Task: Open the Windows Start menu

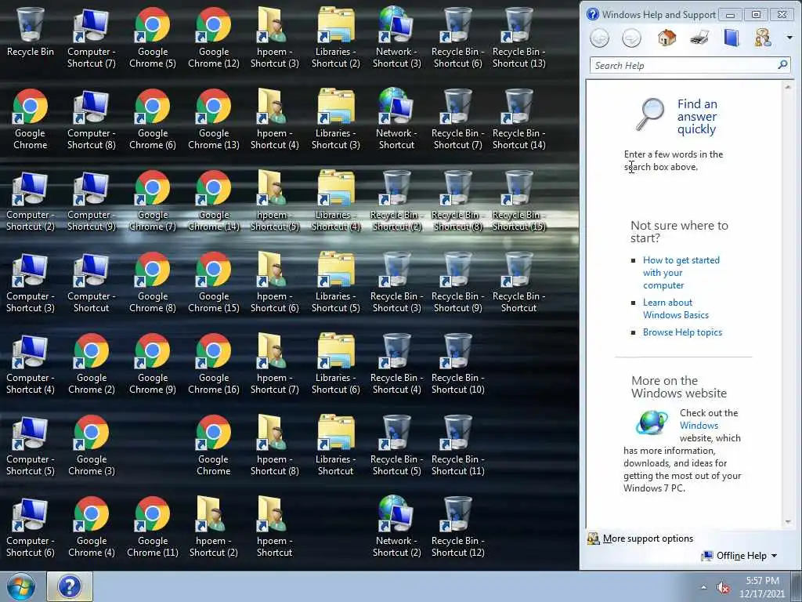Action: [20, 586]
